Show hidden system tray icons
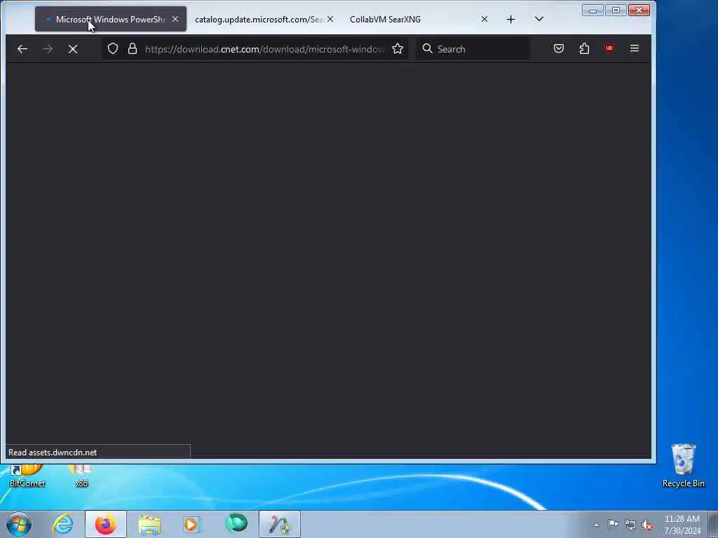Image resolution: width=718 pixels, height=538 pixels. click(596, 525)
